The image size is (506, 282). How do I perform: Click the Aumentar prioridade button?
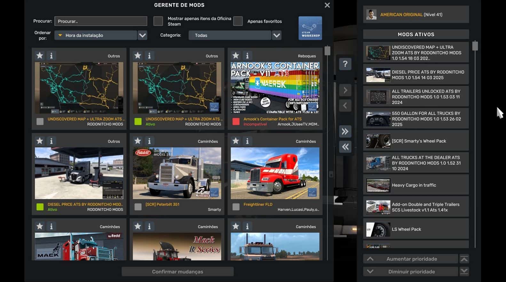(x=411, y=259)
